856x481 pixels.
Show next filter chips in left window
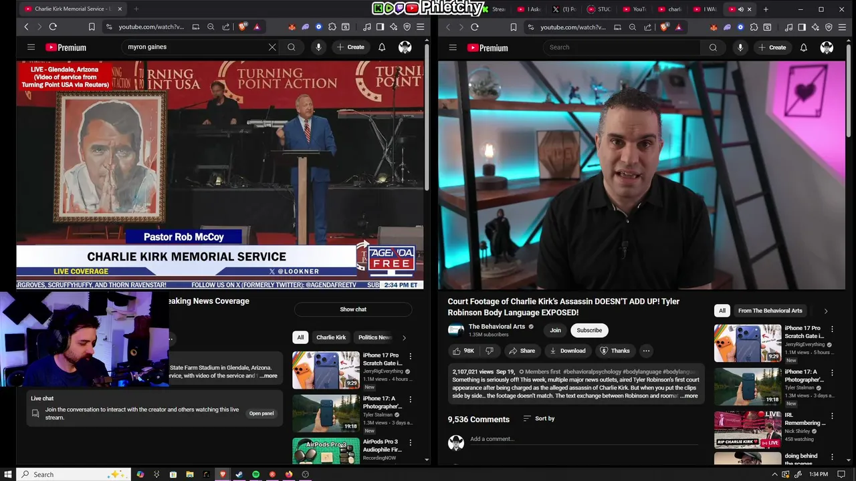[x=404, y=337]
